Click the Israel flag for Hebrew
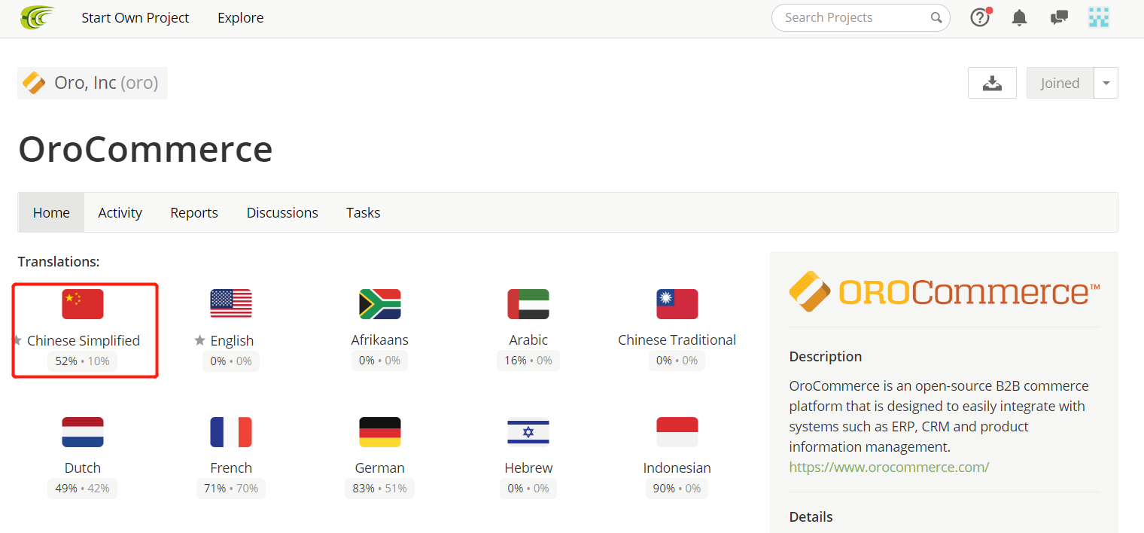 click(x=528, y=432)
